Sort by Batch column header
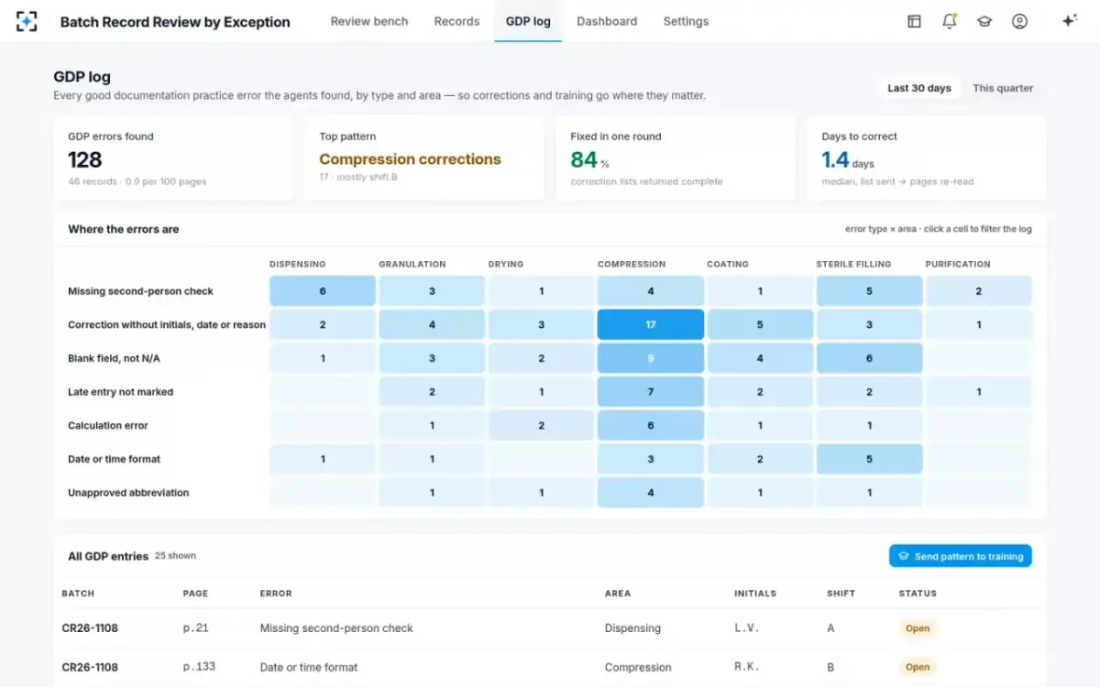 [78, 594]
